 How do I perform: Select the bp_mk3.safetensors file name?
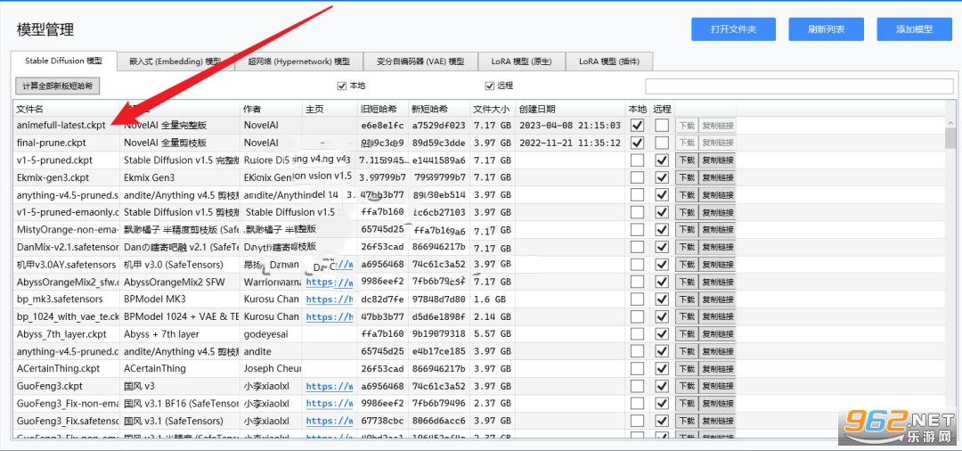click(60, 299)
